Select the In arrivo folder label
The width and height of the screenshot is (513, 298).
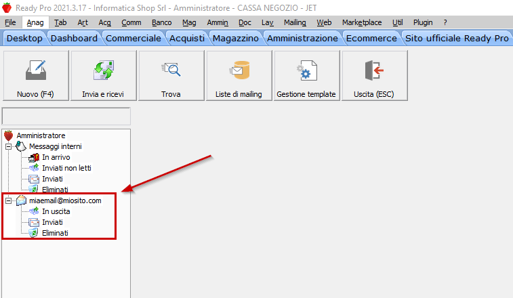pos(56,157)
